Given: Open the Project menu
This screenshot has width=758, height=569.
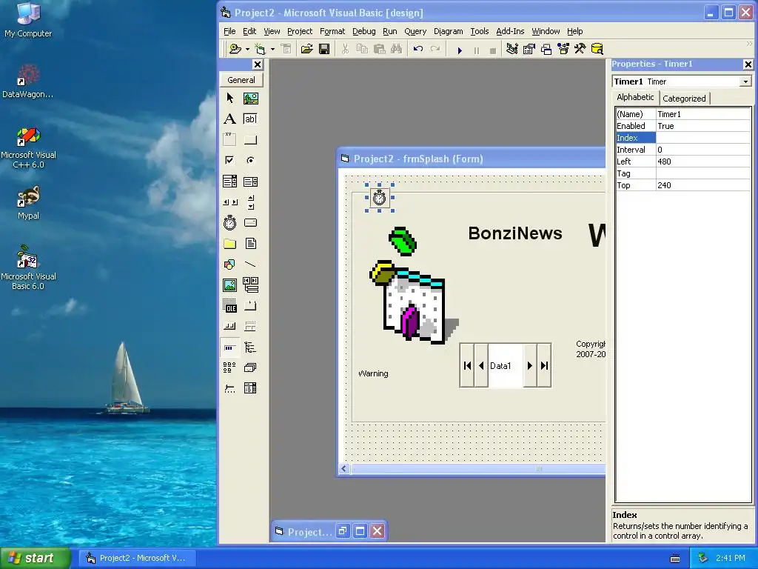Looking at the screenshot, I should click(x=300, y=31).
